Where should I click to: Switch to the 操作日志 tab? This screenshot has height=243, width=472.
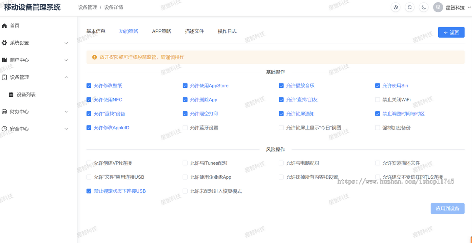pyautogui.click(x=227, y=31)
